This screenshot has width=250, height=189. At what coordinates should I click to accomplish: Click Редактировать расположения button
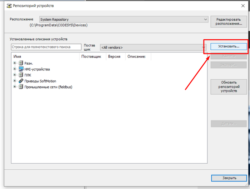click(229, 21)
